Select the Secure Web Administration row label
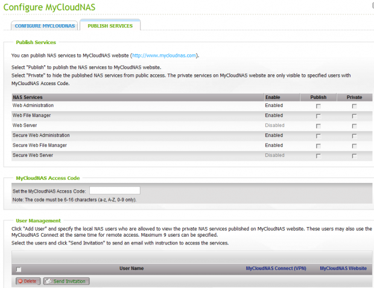 tap(41, 135)
